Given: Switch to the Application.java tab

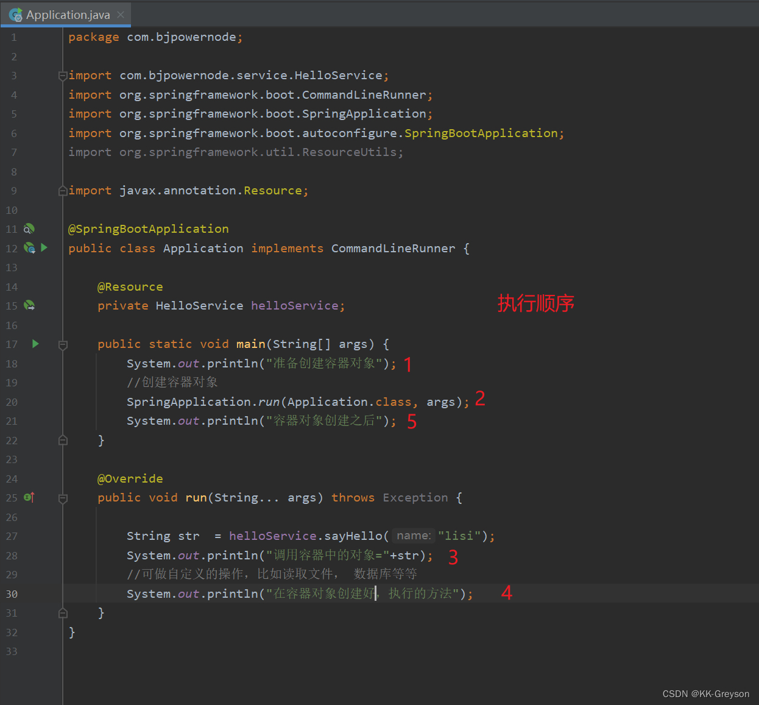Looking at the screenshot, I should 66,15.
